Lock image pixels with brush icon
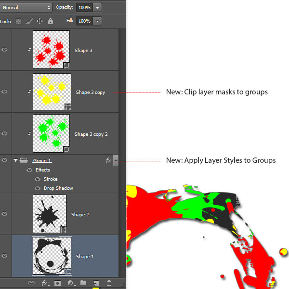Image resolution: width=289 pixels, height=289 pixels. pyautogui.click(x=29, y=21)
